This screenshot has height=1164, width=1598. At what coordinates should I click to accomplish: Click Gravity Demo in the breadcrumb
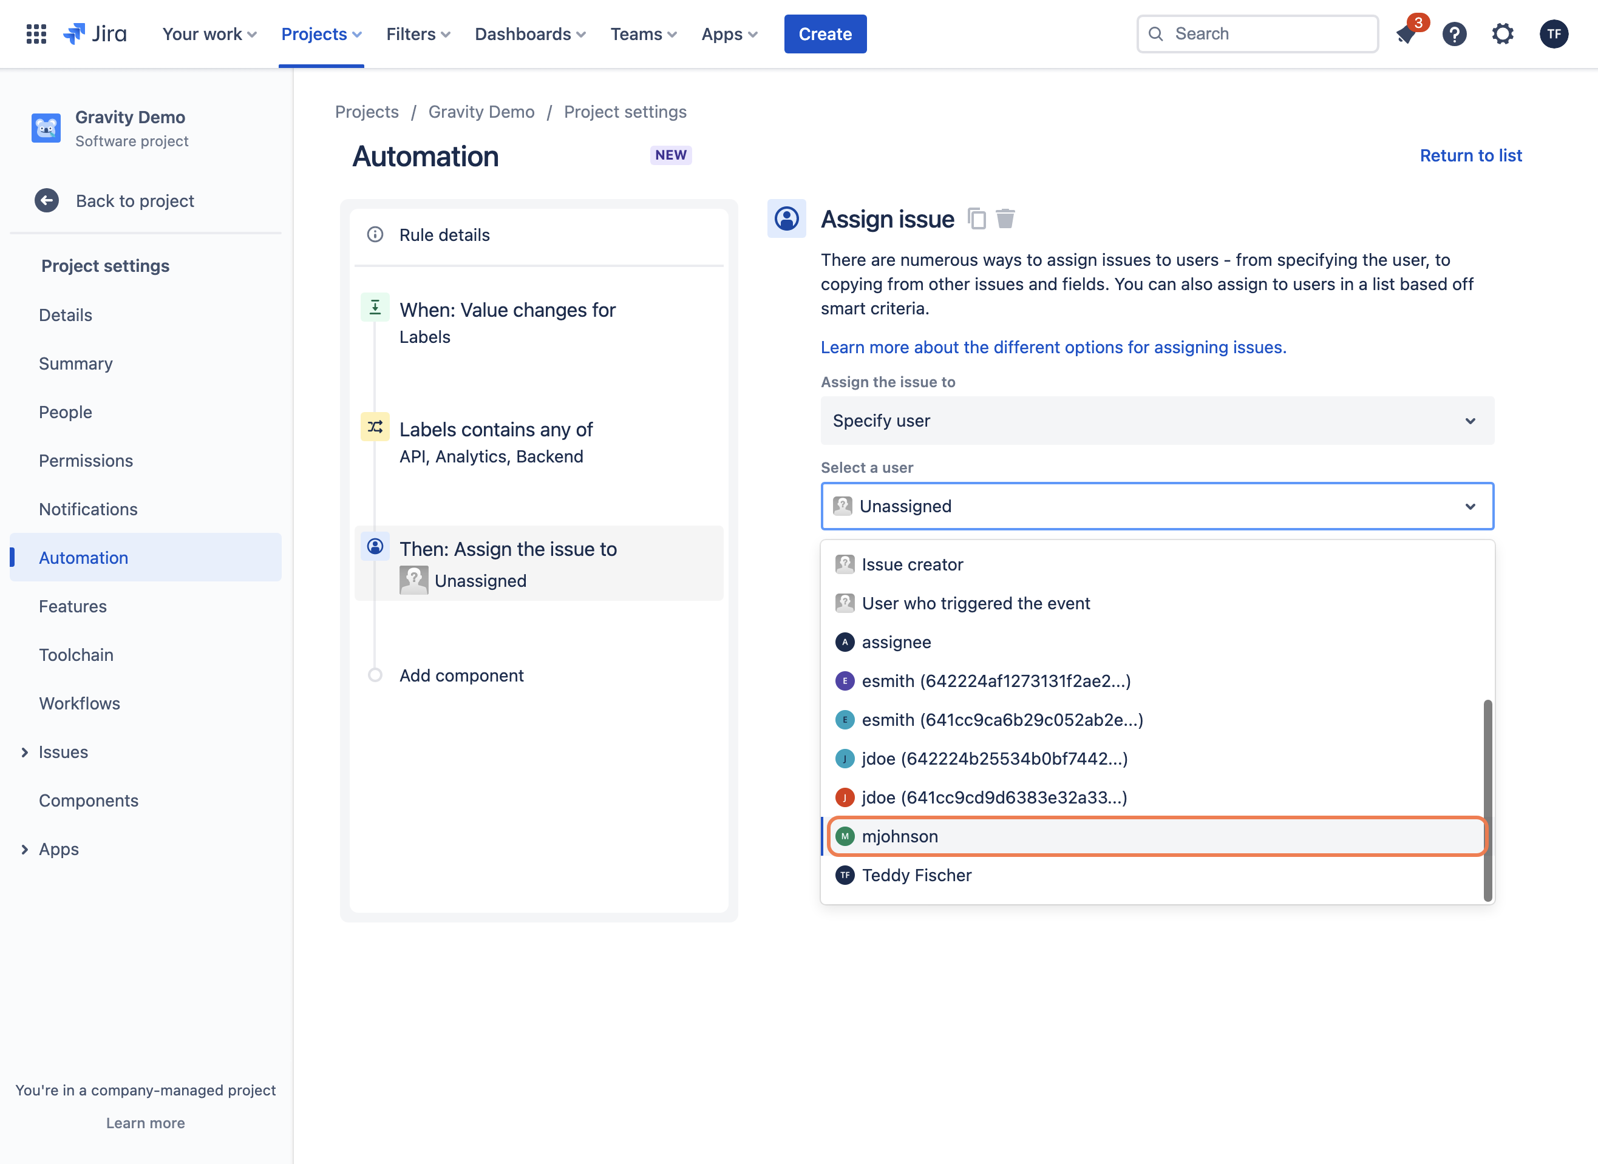pos(481,111)
